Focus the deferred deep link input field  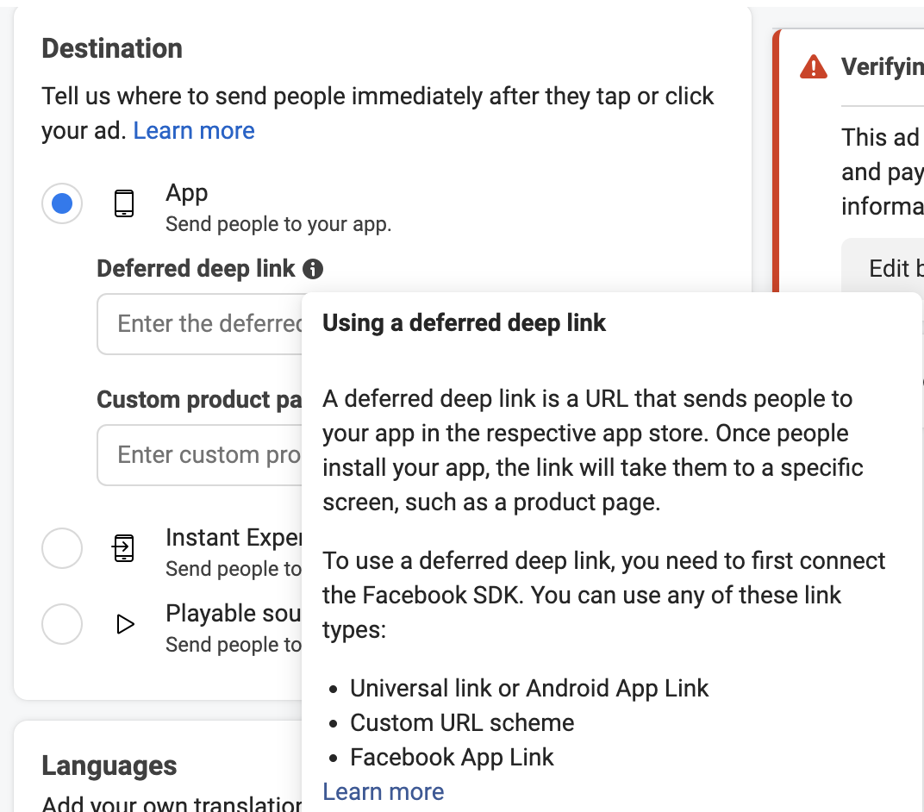point(200,324)
